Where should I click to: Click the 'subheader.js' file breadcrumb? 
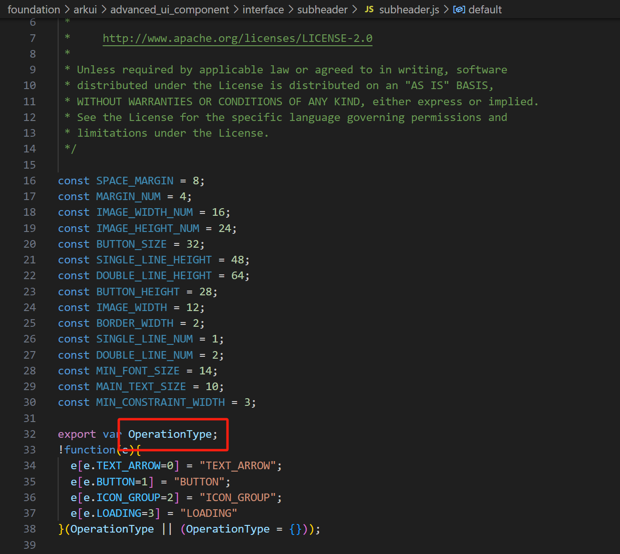(409, 10)
